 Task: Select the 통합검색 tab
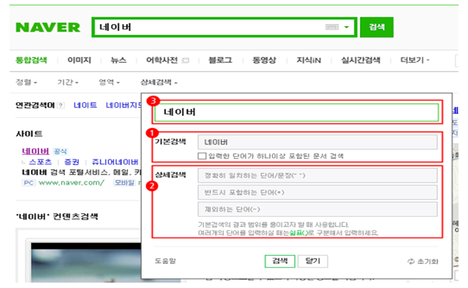coord(32,60)
